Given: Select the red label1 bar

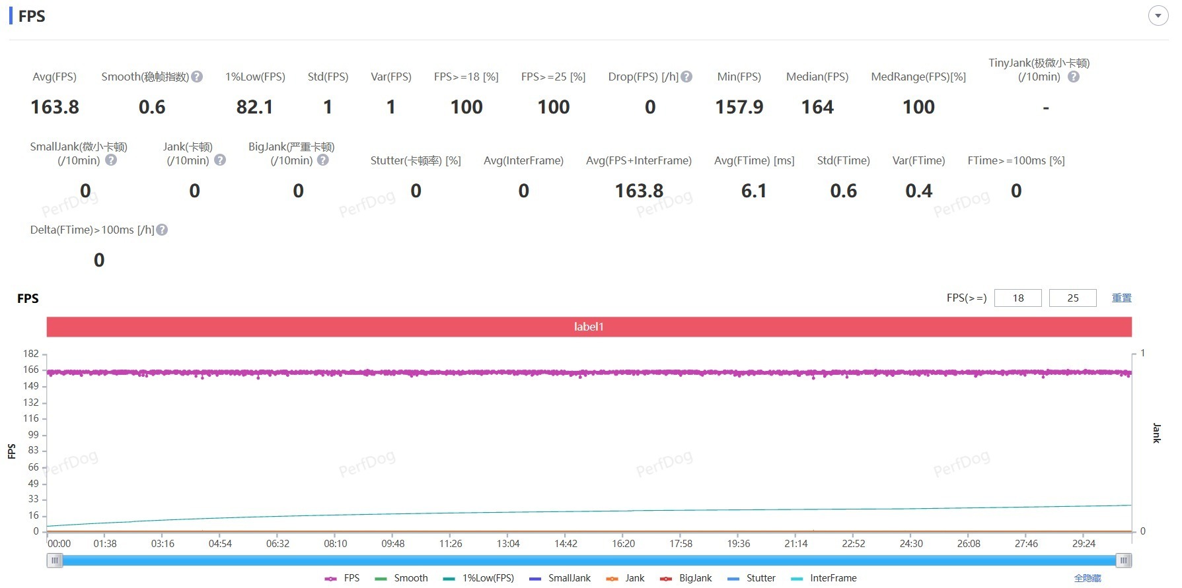Looking at the screenshot, I should 589,327.
